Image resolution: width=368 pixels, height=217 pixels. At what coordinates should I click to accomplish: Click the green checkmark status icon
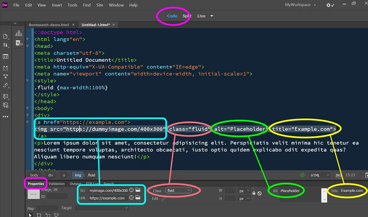[x=302, y=175]
